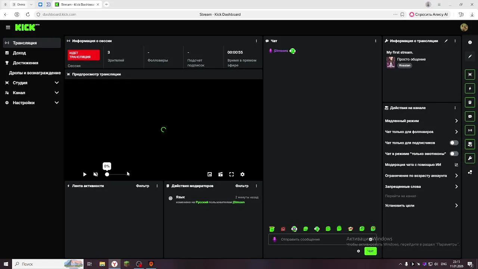Viewport: 478px width, 269px height.
Task: Adjust the preview volume slider knob
Action: 107,174
